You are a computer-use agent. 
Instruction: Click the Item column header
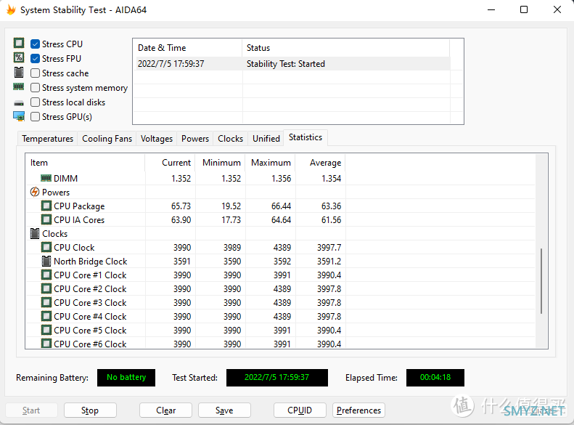85,162
